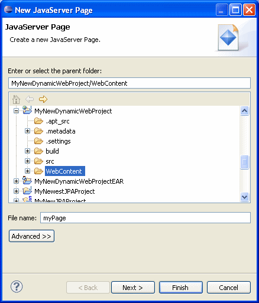This screenshot has height=303, width=259.
Task: Expand the .metadata folder node
Action: pyautogui.click(x=27, y=131)
